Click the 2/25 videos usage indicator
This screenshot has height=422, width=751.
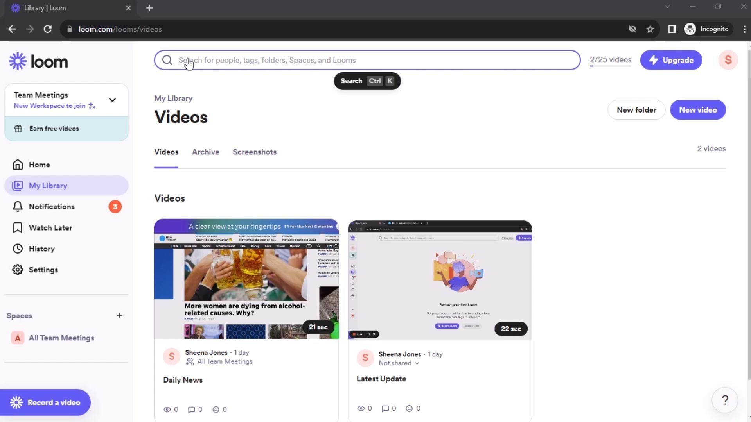click(x=610, y=60)
